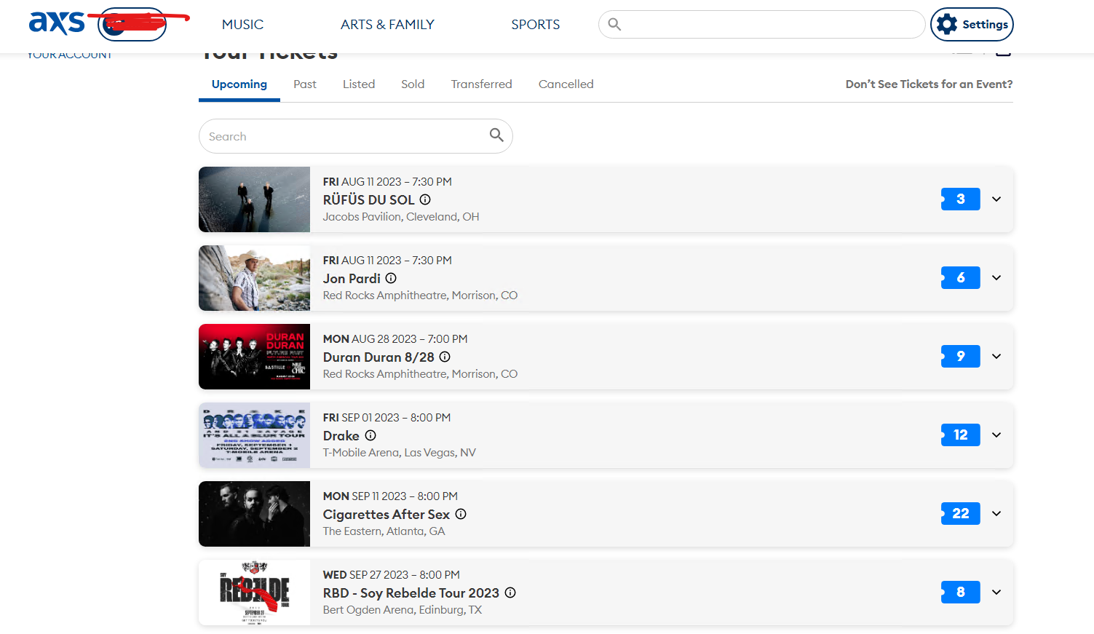Switch to the Transferred tab

481,84
